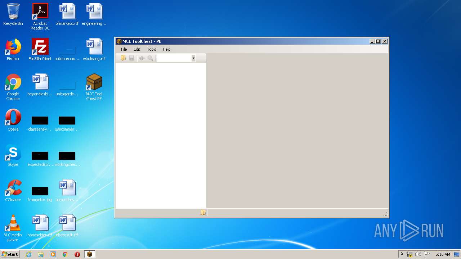Open Windows Explorer from the taskbar

tap(41, 254)
